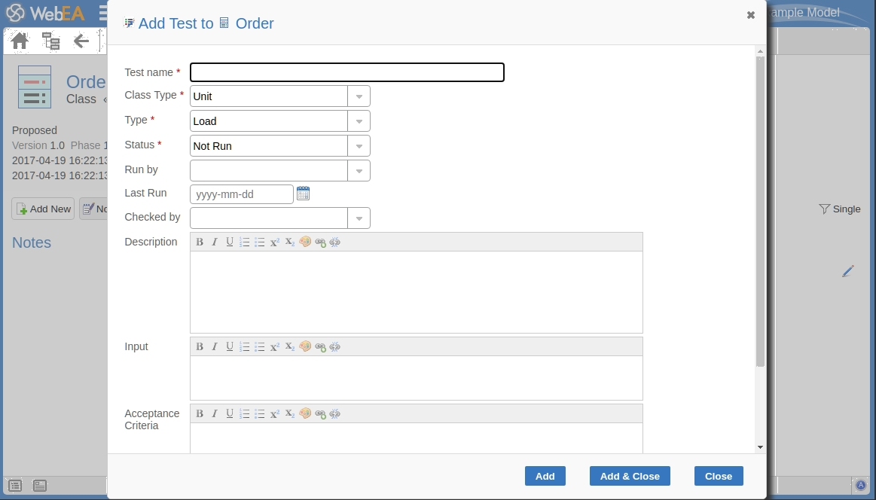The image size is (876, 500).
Task: Toggle underline in the Description toolbar
Action: [x=230, y=242]
